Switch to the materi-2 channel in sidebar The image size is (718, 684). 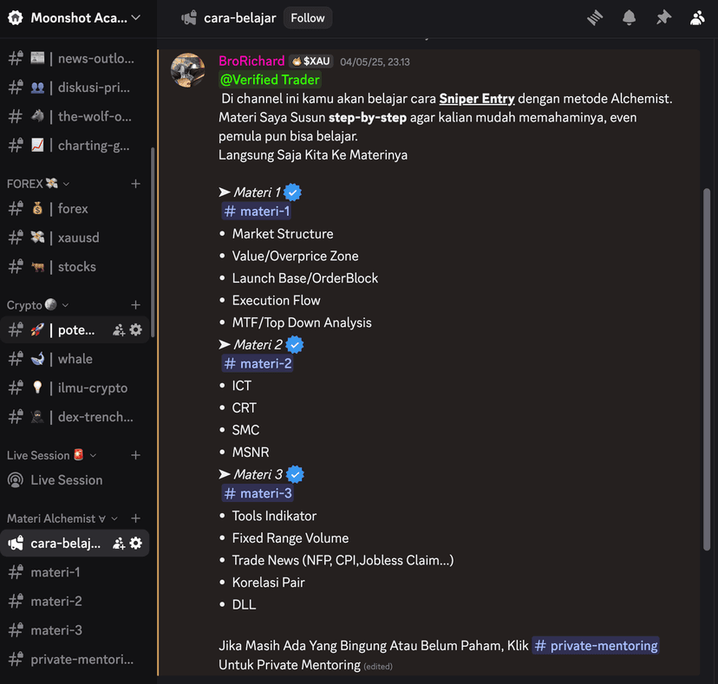click(x=56, y=601)
